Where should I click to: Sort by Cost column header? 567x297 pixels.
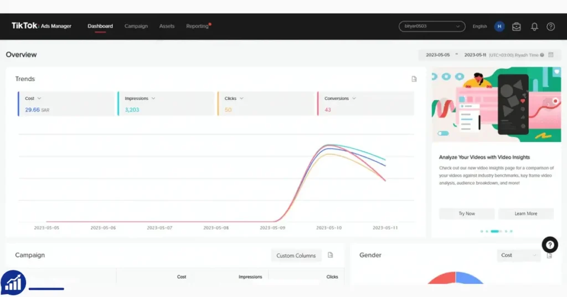click(182, 277)
